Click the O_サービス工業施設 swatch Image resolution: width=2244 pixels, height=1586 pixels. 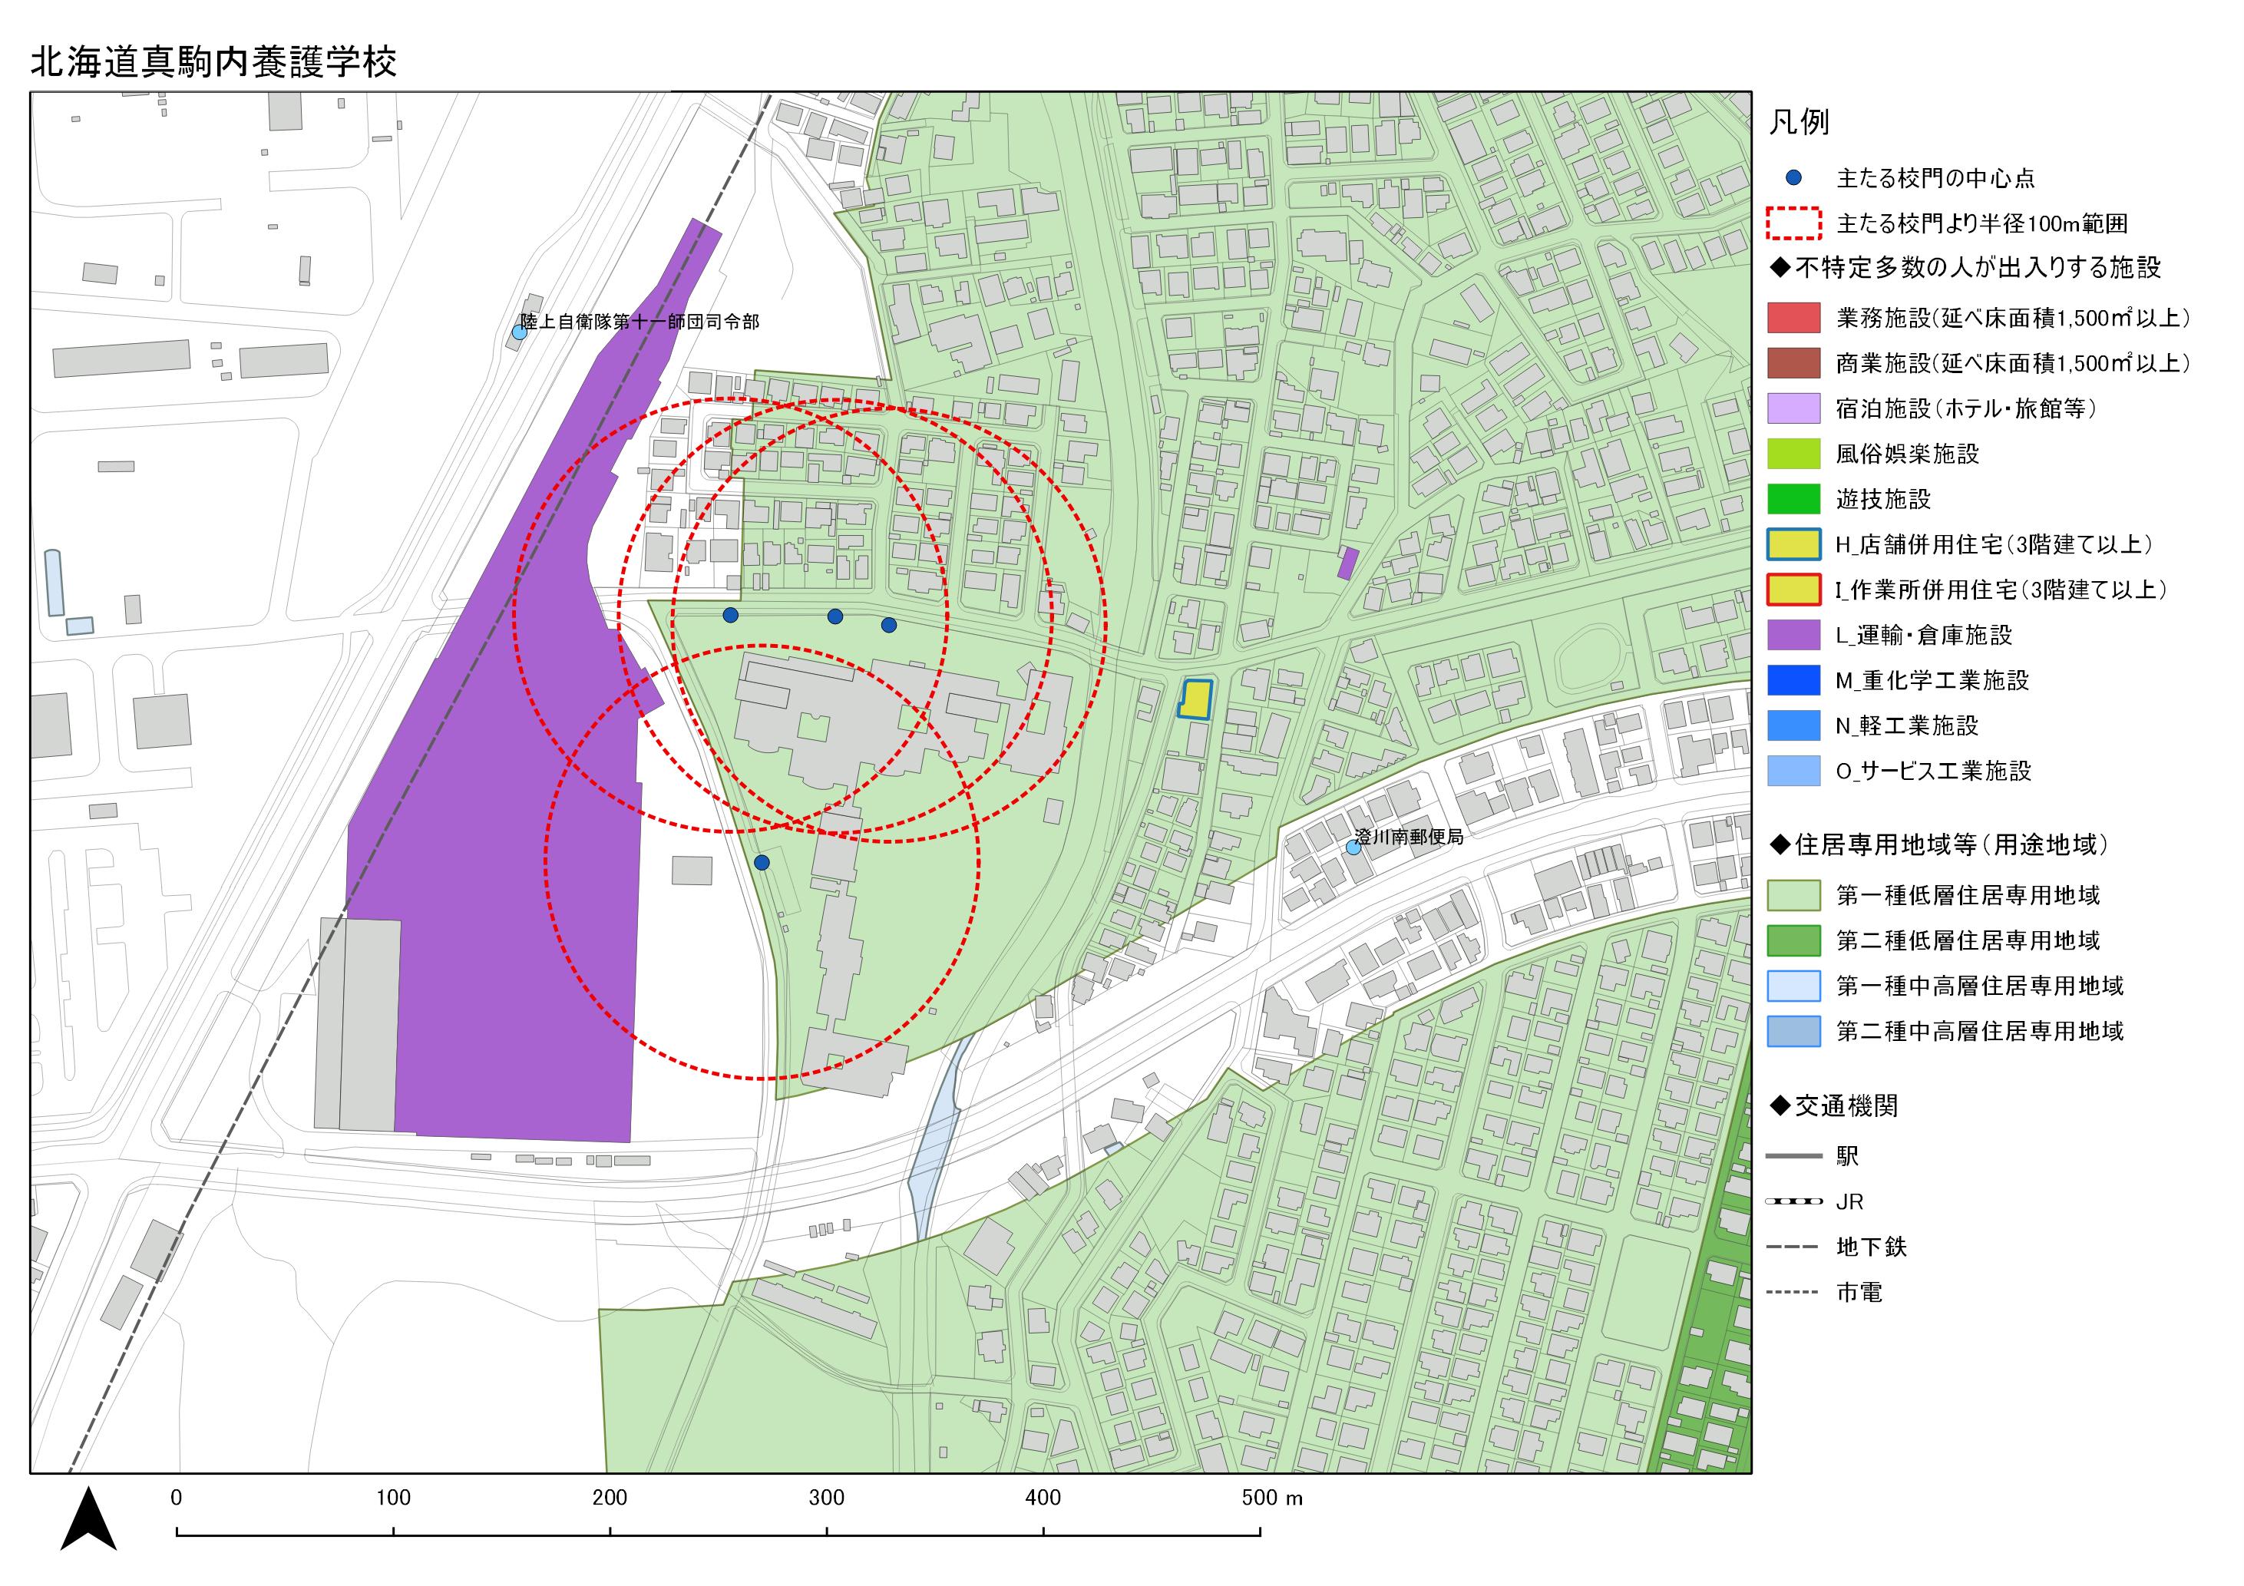tap(1793, 771)
